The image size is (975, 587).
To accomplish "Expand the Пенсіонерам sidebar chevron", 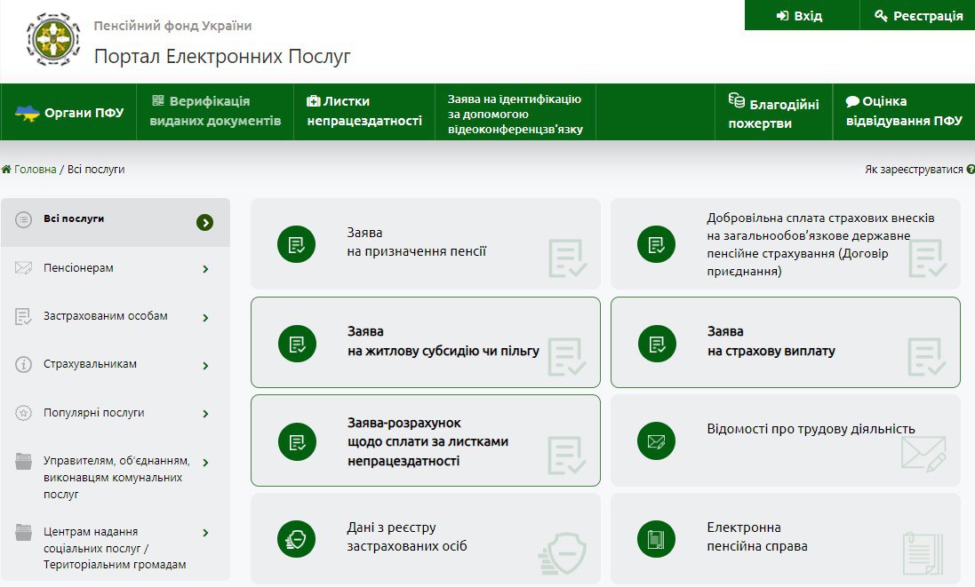I will tap(205, 269).
